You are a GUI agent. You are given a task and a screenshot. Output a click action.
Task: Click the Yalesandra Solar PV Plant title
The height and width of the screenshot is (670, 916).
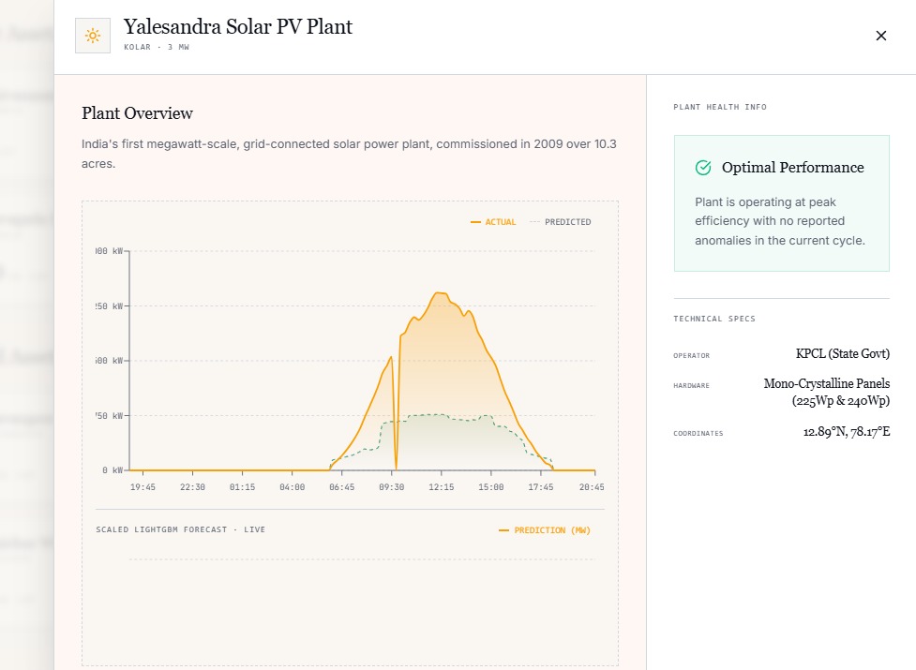[x=238, y=27]
